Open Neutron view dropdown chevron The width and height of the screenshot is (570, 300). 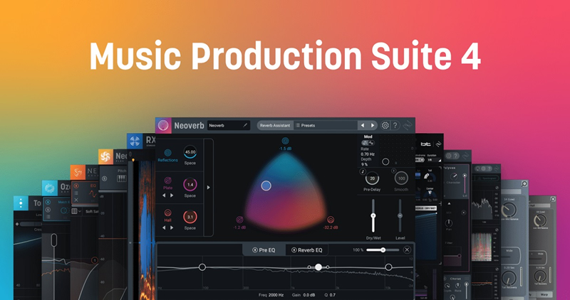(x=80, y=211)
